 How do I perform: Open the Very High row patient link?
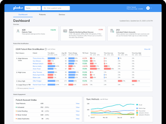[x=37, y=81]
